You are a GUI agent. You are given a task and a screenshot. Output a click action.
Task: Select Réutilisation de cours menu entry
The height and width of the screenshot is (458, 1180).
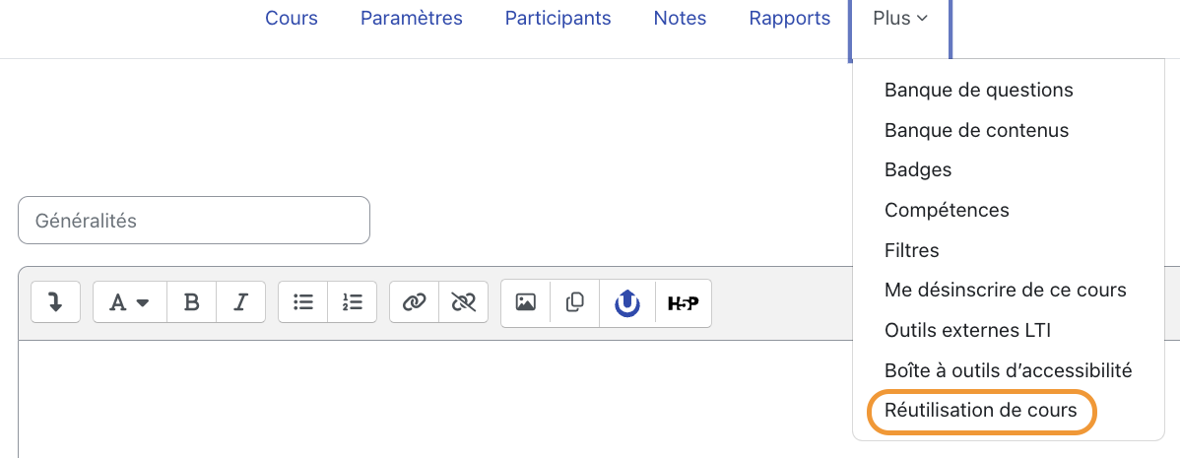[x=981, y=411]
